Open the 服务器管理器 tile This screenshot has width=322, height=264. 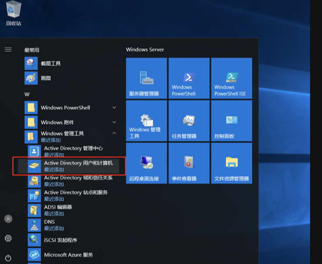(147, 78)
